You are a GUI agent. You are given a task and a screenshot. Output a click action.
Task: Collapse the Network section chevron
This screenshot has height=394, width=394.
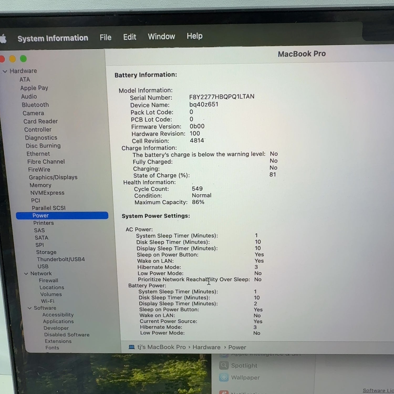click(x=26, y=273)
